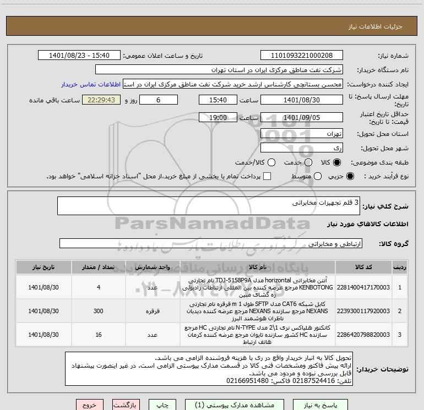Image resolution: width=424 pixels, height=410 pixels.
Task: Click the گروه کالا field ارتباطی و مخابراتی
Action: (211, 243)
